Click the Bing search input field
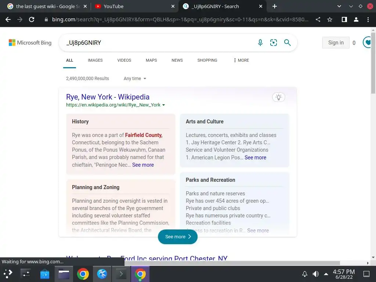Image resolution: width=376 pixels, height=282 pixels. [158, 43]
